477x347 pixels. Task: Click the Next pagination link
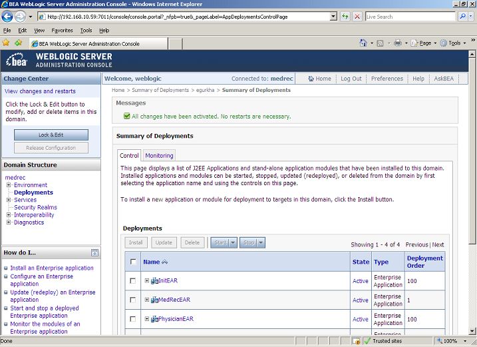coord(438,244)
